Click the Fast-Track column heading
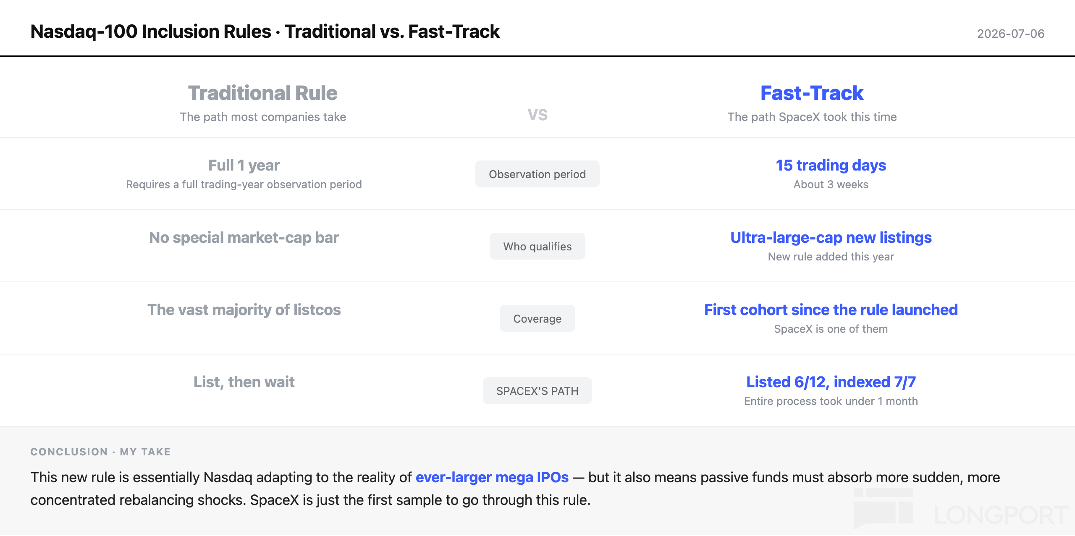 pos(812,93)
